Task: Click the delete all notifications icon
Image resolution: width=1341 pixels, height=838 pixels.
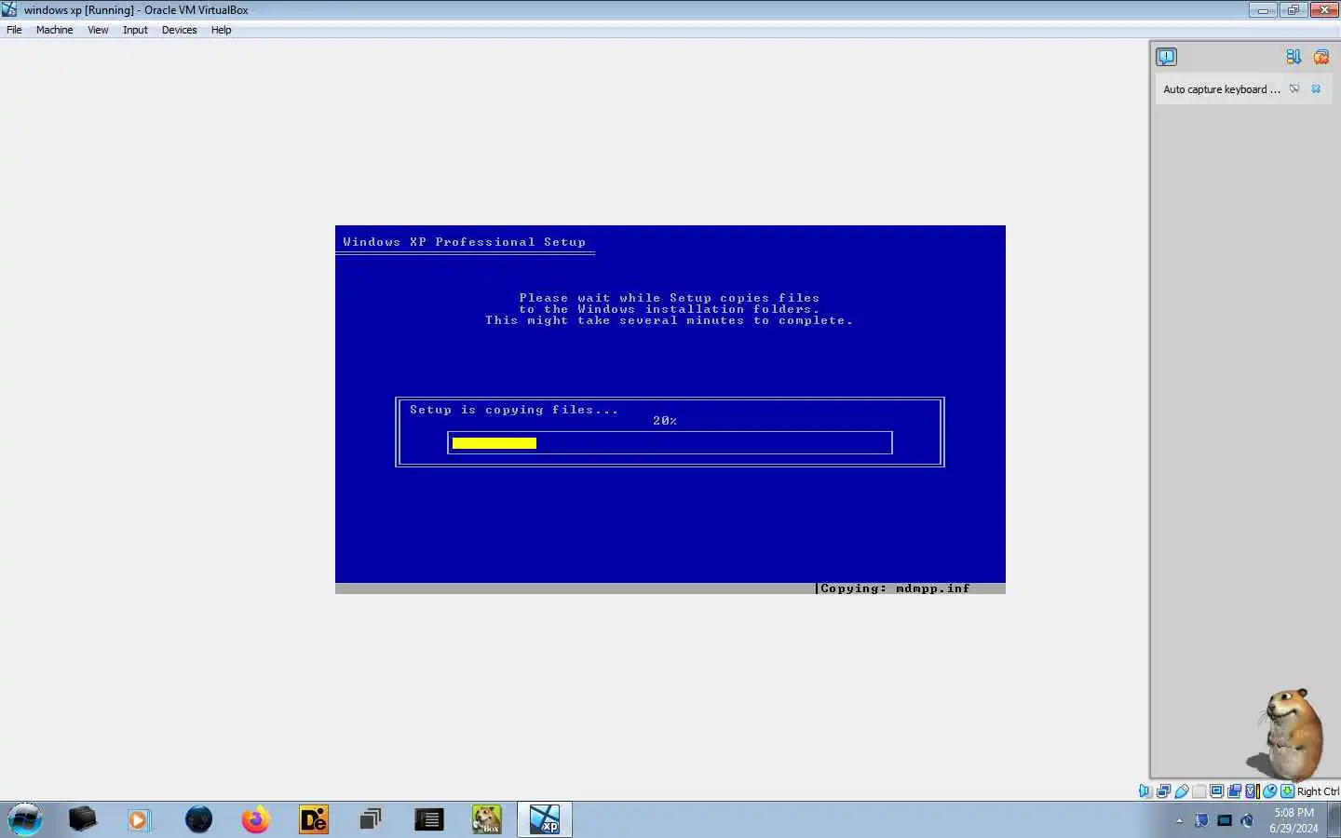Action: (1321, 57)
